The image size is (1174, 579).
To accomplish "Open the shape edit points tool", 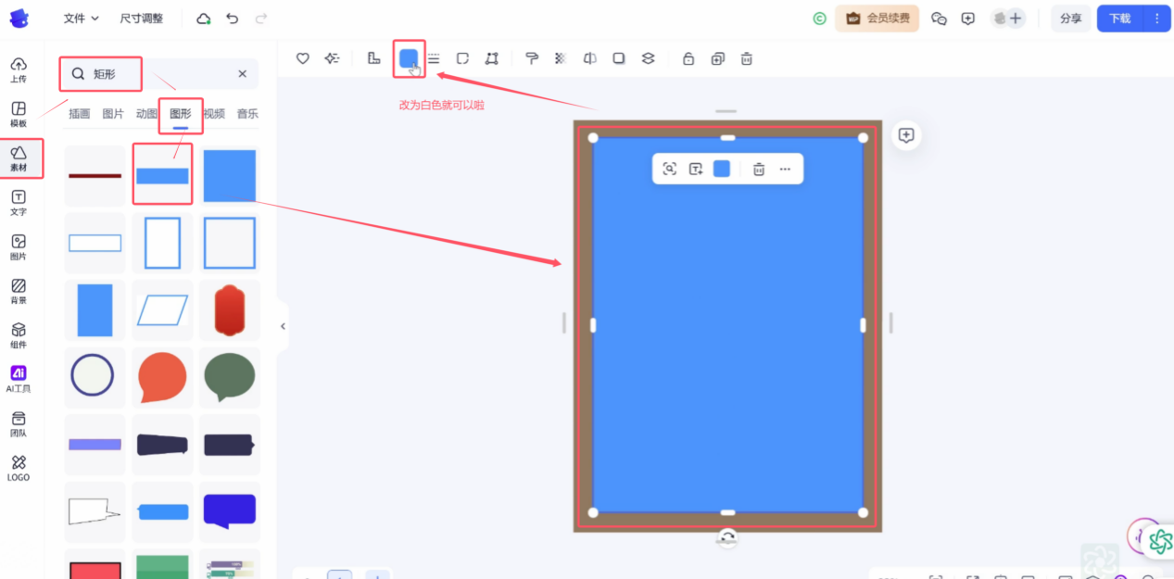I will [x=492, y=58].
